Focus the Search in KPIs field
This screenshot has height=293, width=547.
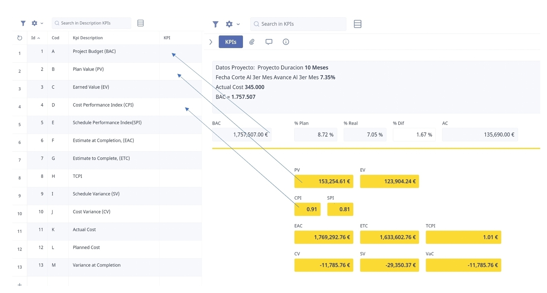point(301,24)
